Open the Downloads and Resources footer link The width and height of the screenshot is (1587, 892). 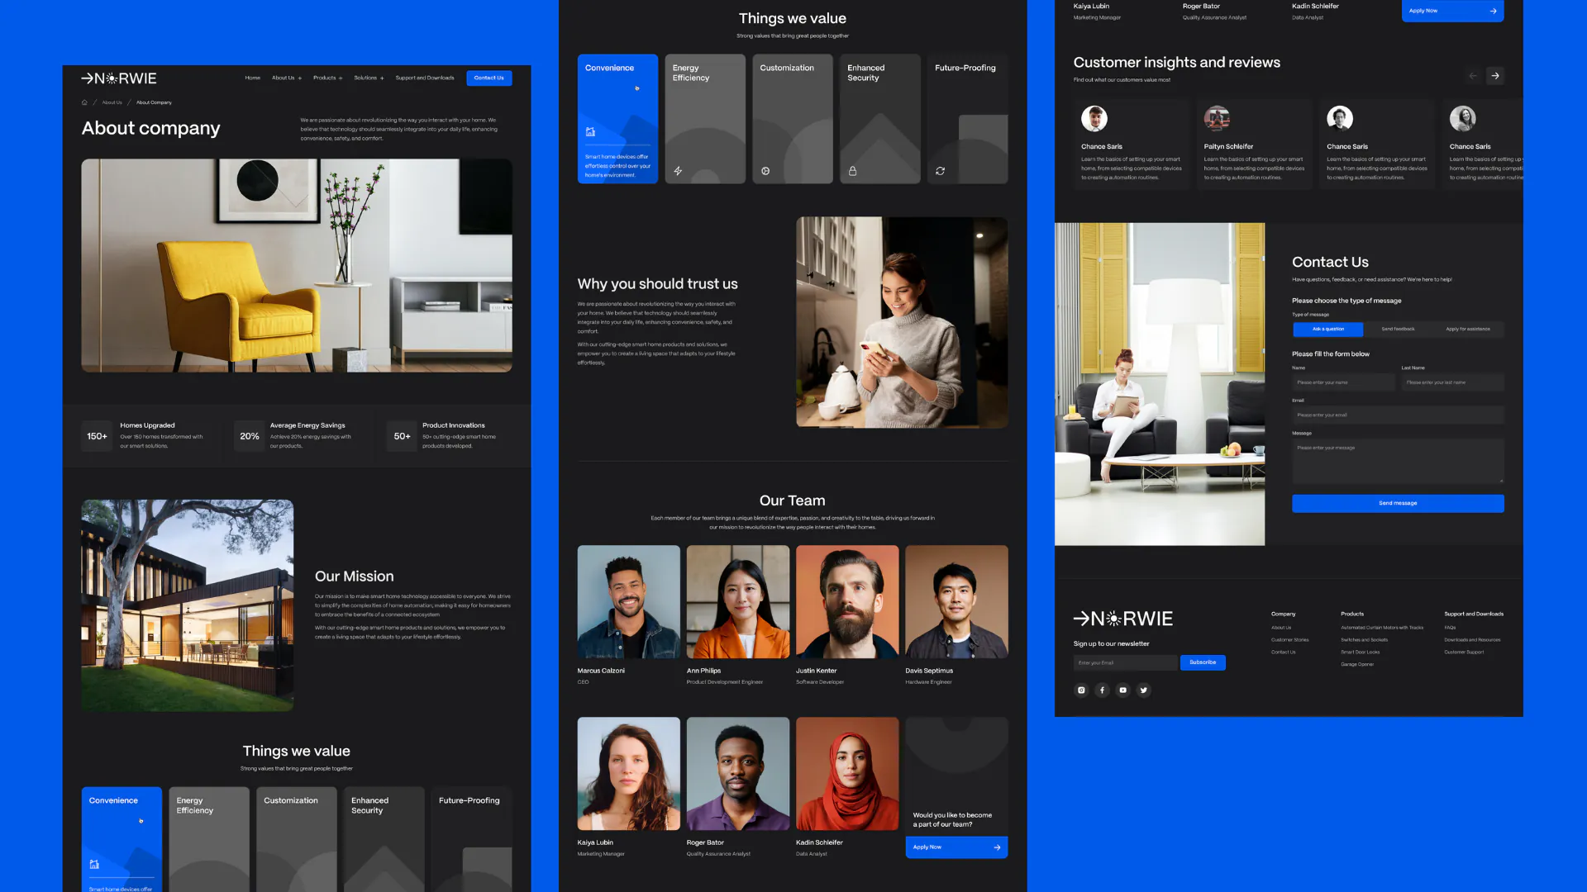(x=1472, y=640)
